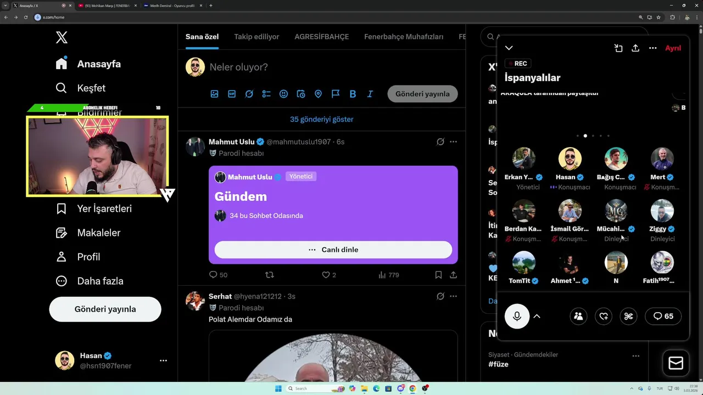Viewport: 703px width, 395px height.
Task: Open Serhat post options menu
Action: pos(453,296)
